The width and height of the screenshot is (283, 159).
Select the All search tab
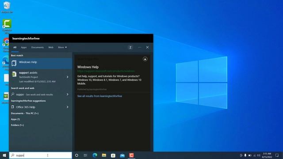click(x=15, y=47)
